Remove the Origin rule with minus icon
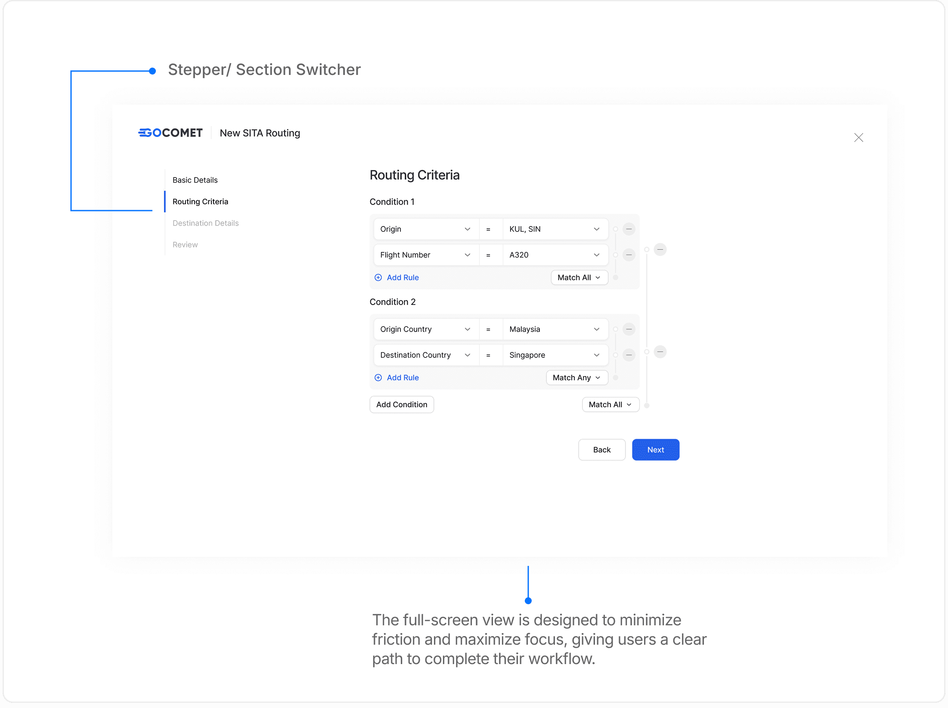Image resolution: width=948 pixels, height=708 pixels. click(629, 229)
